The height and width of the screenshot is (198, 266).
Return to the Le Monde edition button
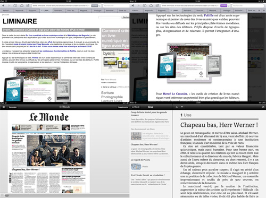coord(136,107)
